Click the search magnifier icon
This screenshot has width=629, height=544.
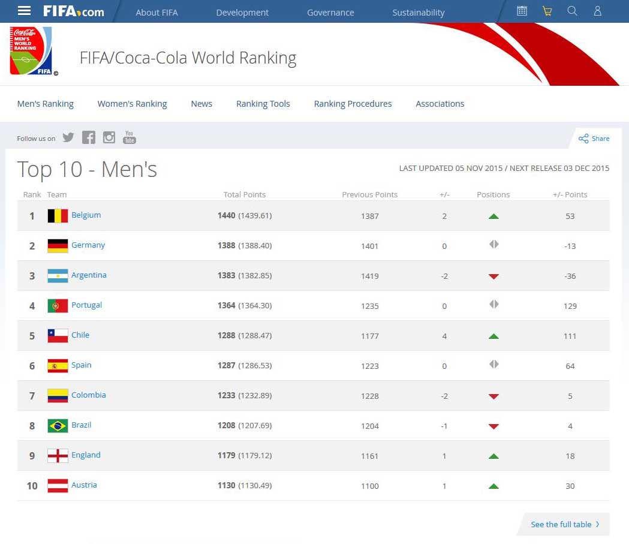573,11
